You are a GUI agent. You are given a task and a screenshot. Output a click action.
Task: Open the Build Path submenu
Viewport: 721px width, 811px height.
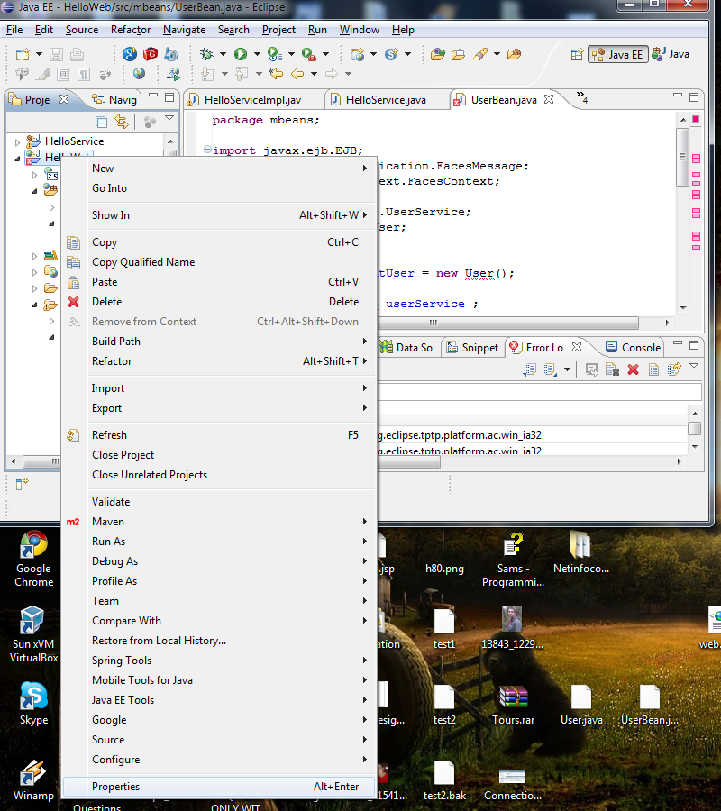coord(219,342)
